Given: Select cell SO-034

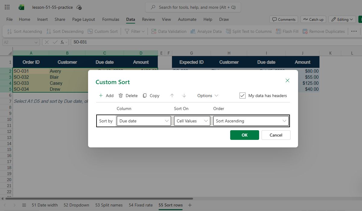Looking at the screenshot, I should [31, 89].
